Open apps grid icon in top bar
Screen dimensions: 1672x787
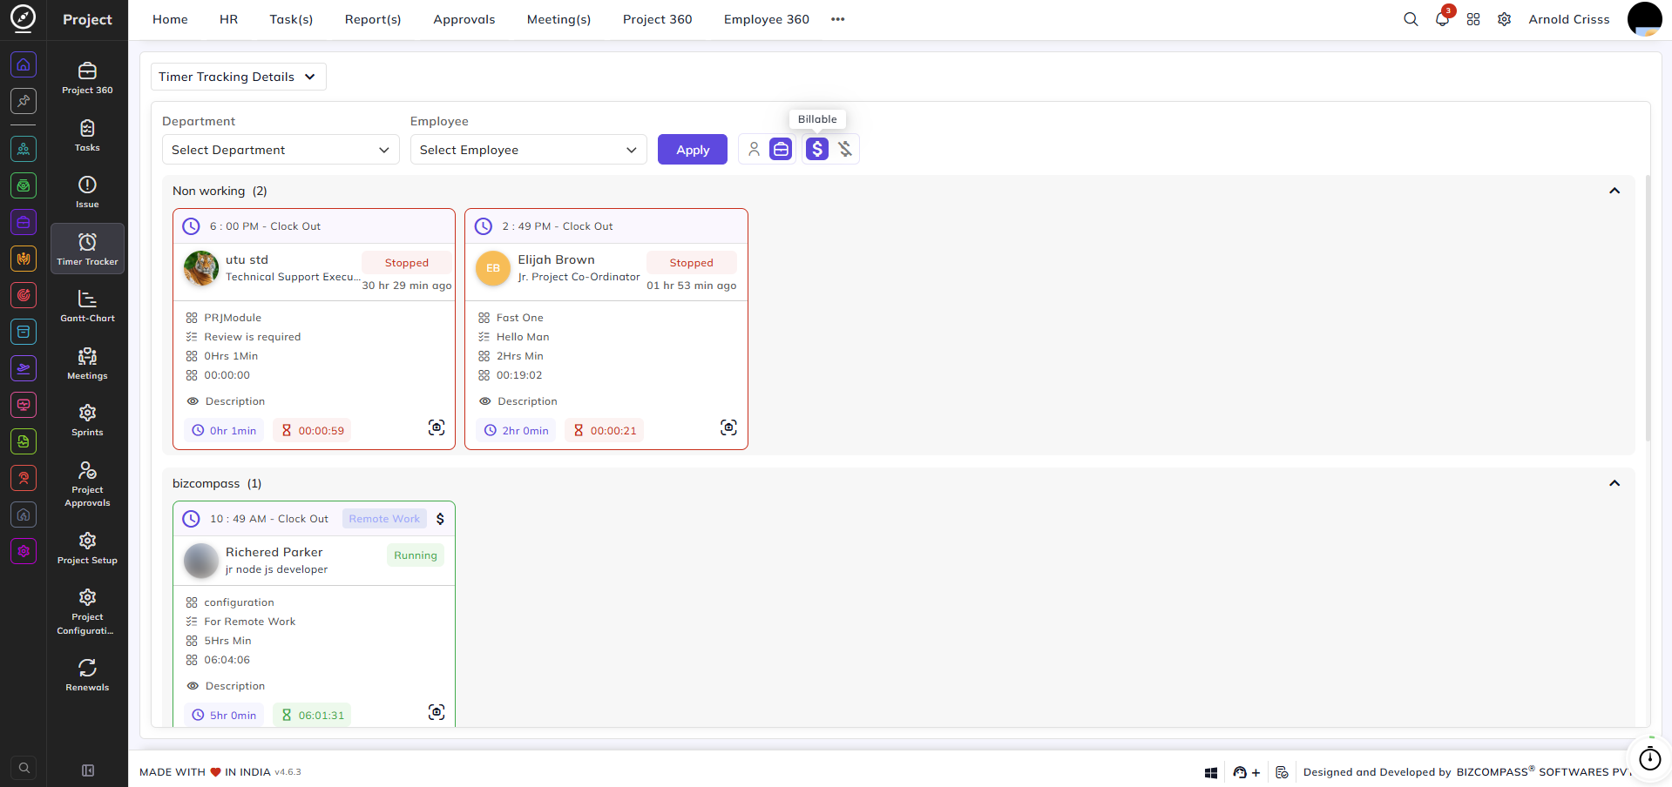[x=1473, y=19]
